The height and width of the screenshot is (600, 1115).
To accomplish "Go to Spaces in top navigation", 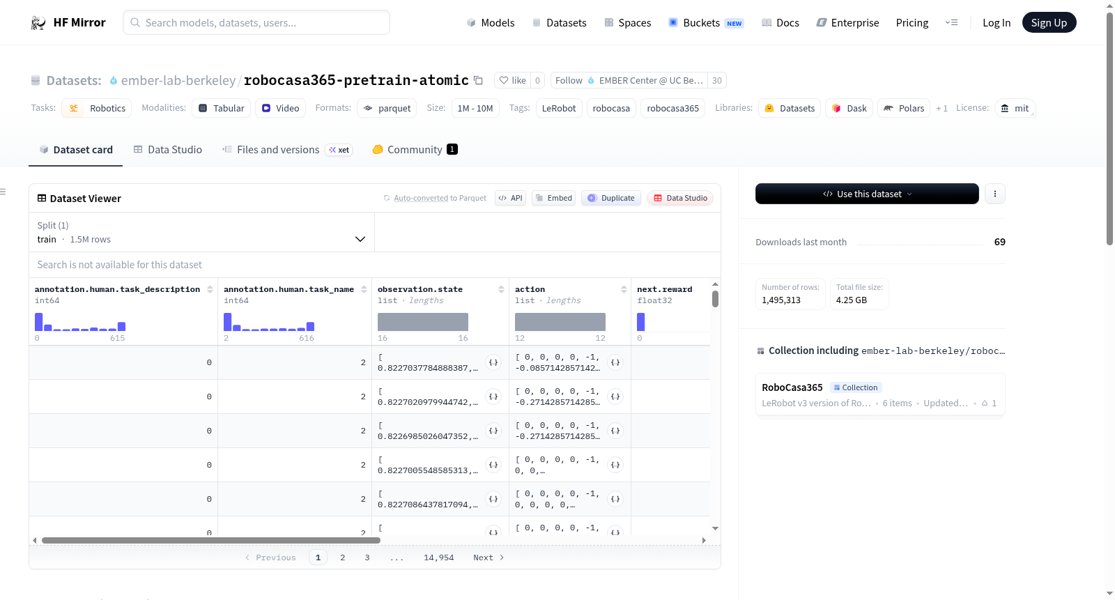I will 628,23.
